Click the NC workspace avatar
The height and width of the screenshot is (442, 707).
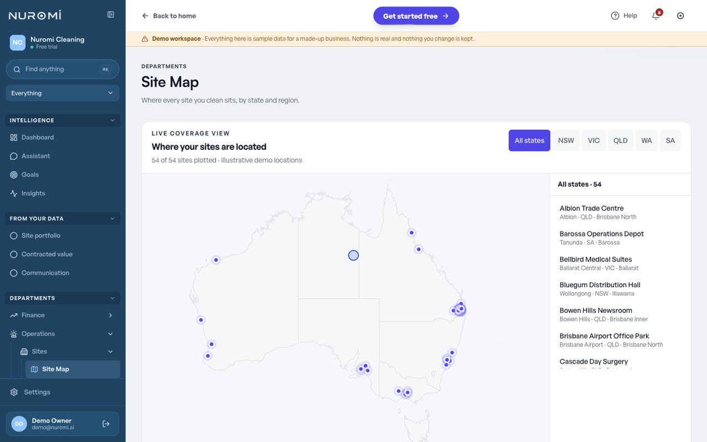click(18, 43)
